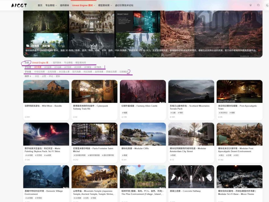Image resolution: width=269 pixels, height=202 pixels.
Task: Click the AICGT logo
Action: pos(19,6)
